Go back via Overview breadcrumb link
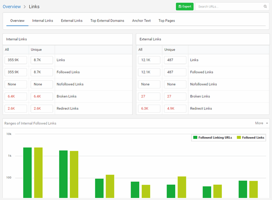This screenshot has width=272, height=200. click(12, 7)
